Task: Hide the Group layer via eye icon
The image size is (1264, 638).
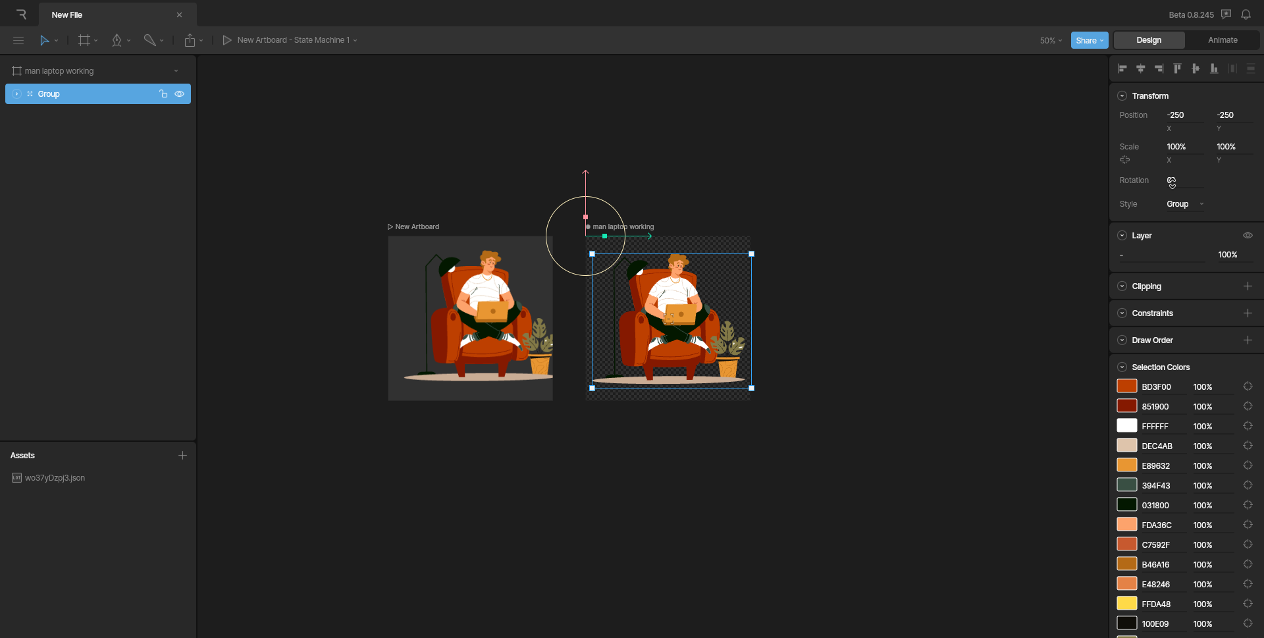Action: 179,94
